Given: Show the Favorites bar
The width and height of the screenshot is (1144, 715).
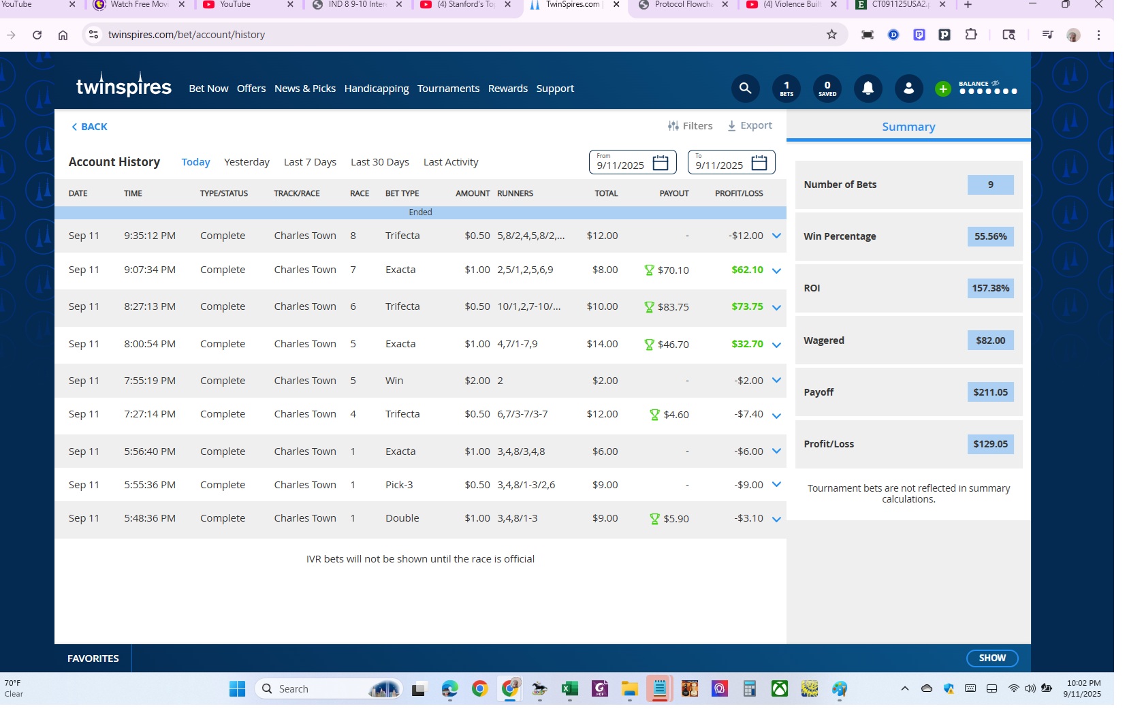Looking at the screenshot, I should [992, 658].
